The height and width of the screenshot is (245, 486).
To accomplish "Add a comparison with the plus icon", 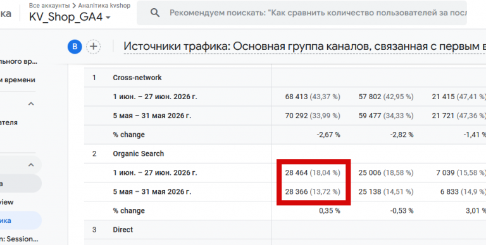I will tap(93, 47).
